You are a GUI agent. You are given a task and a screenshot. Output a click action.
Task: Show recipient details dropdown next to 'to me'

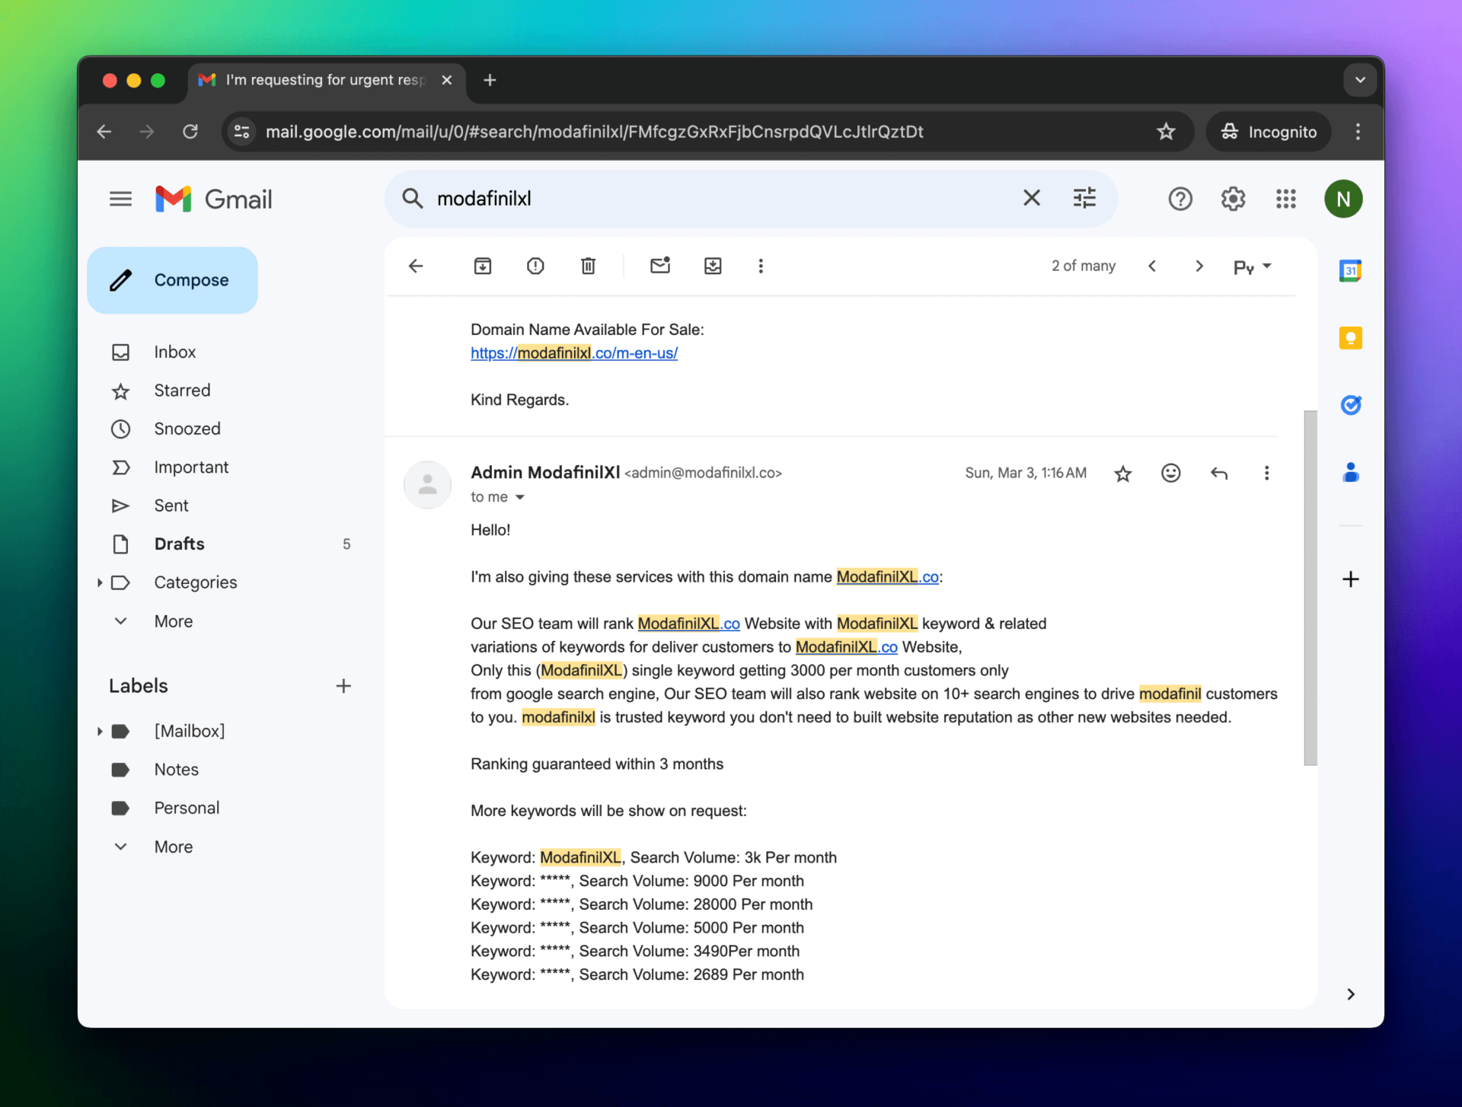click(x=520, y=497)
